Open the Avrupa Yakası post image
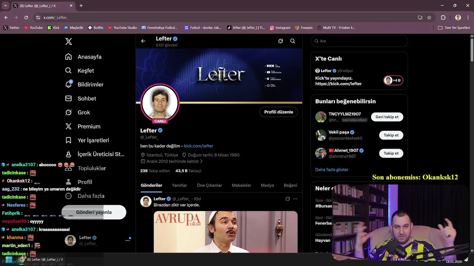 click(226, 232)
